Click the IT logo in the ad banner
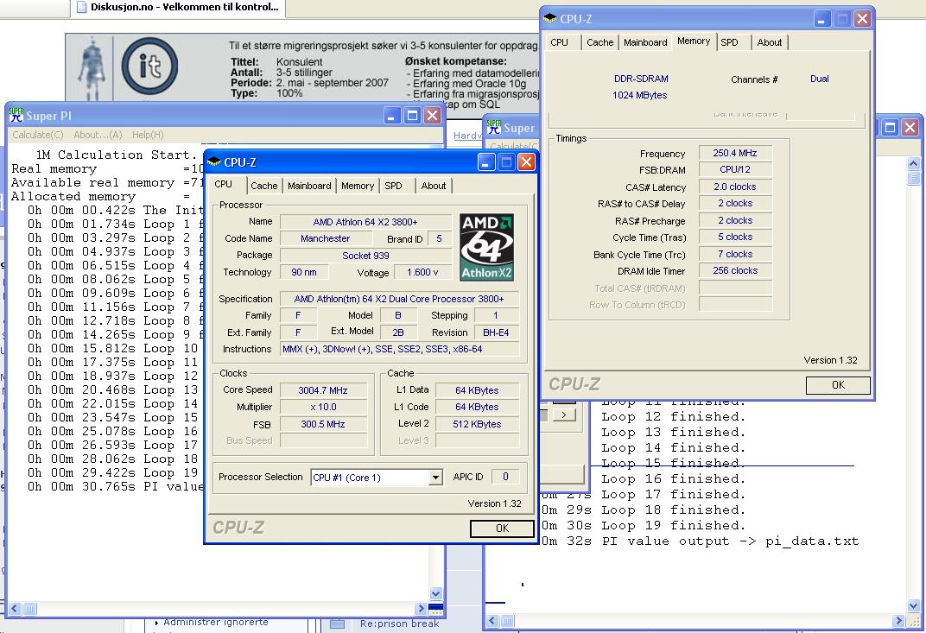 pyautogui.click(x=149, y=66)
